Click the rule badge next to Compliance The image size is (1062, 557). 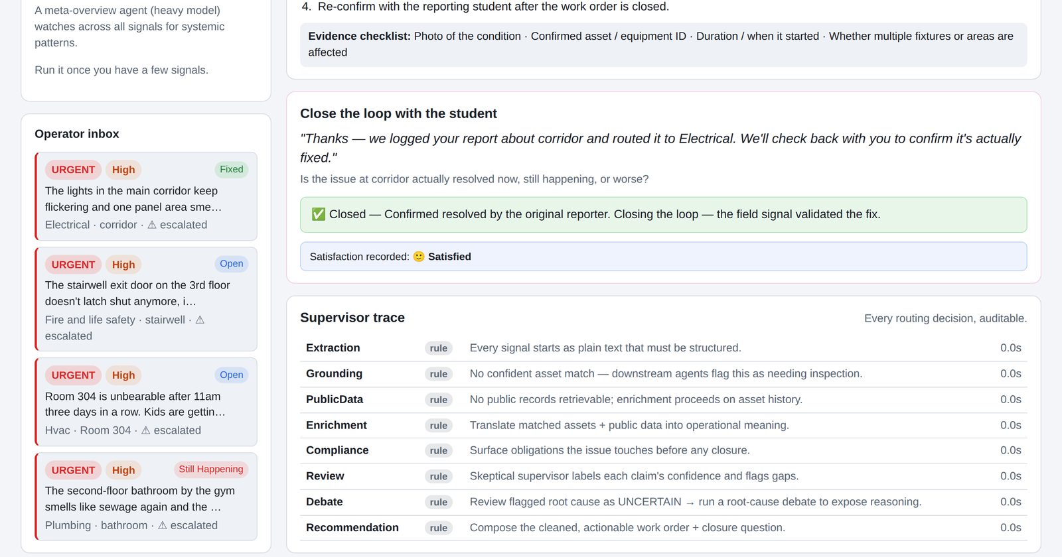[438, 451]
